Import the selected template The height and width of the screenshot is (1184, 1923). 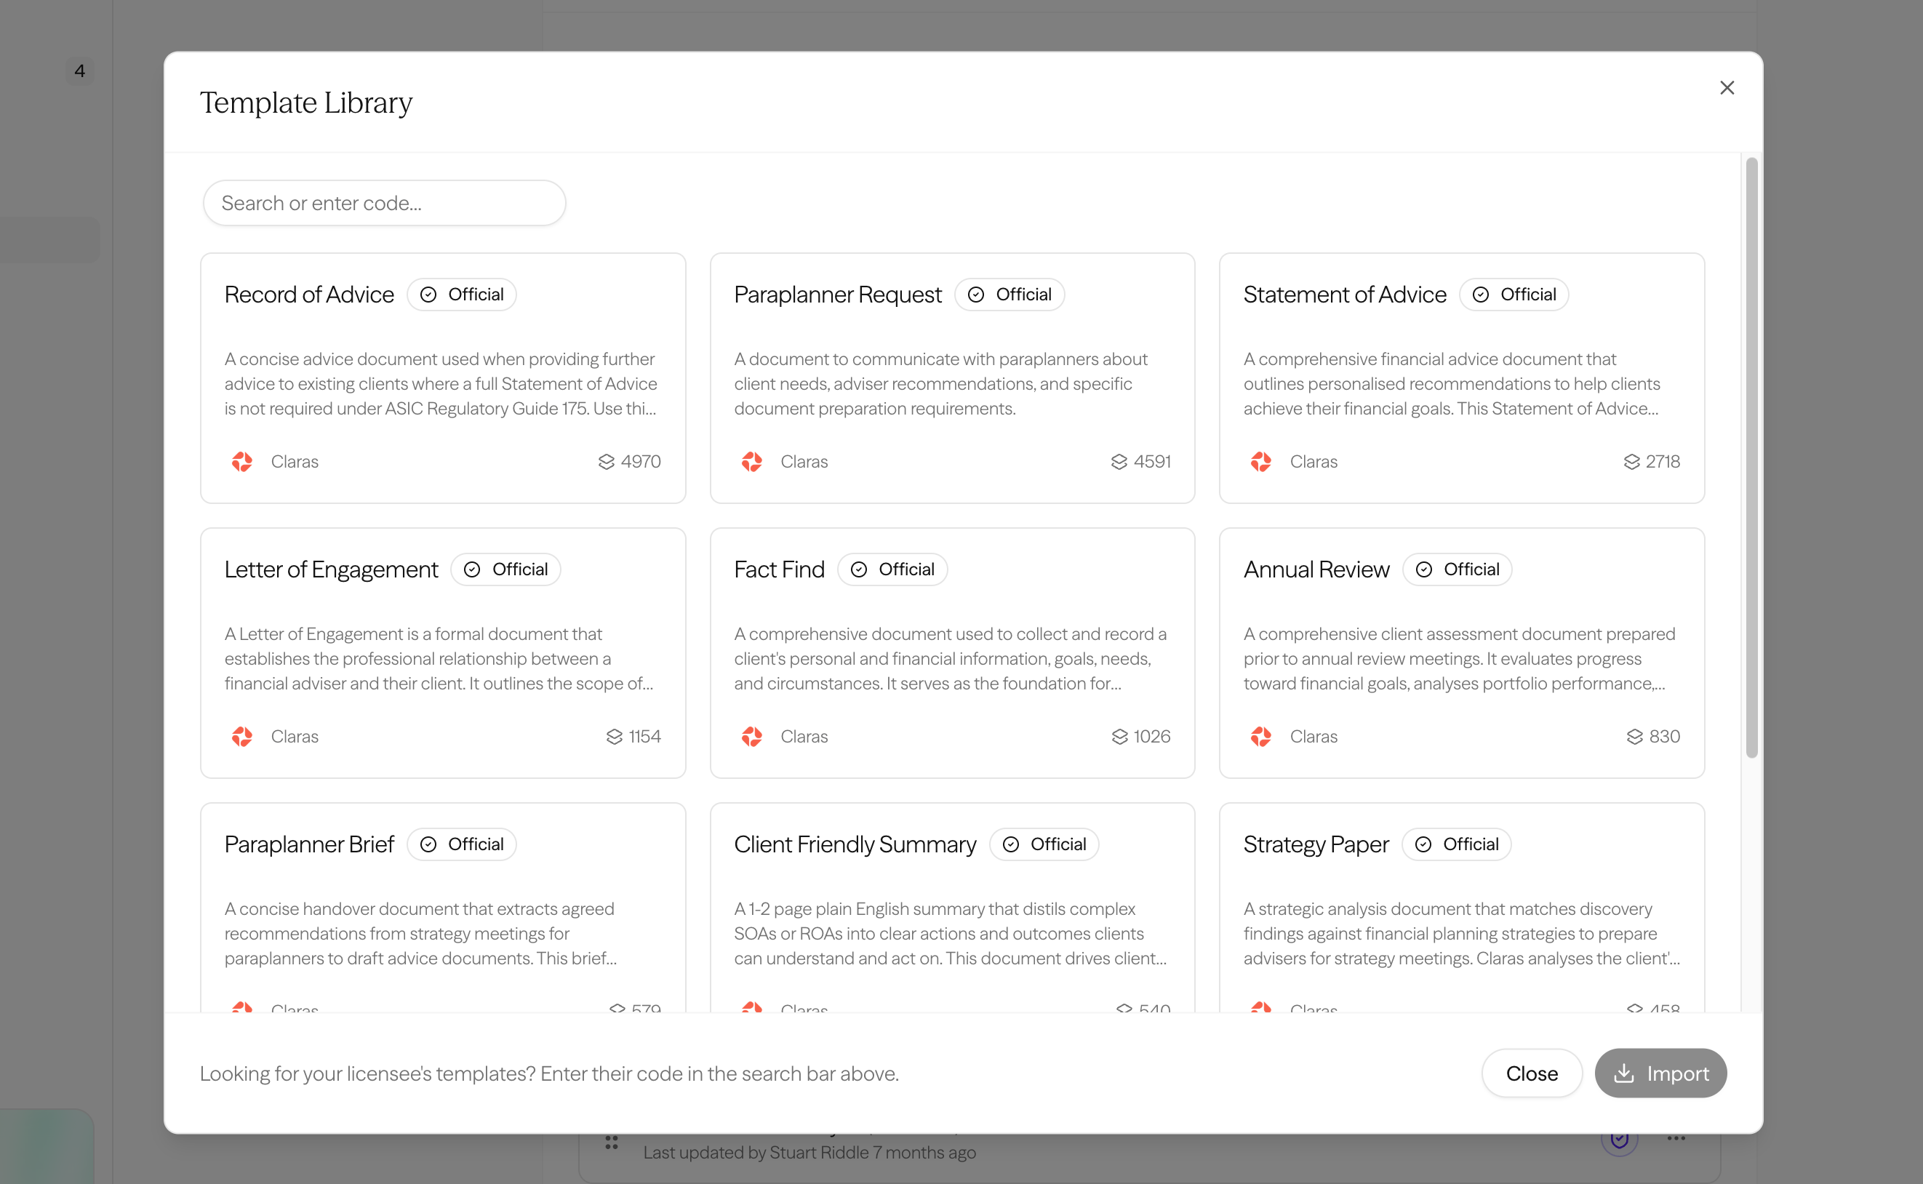coord(1660,1073)
